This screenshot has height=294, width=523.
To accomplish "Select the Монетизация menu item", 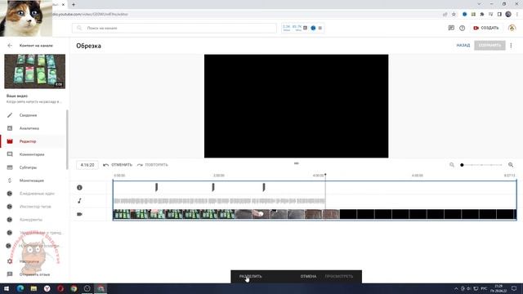I will [32, 180].
